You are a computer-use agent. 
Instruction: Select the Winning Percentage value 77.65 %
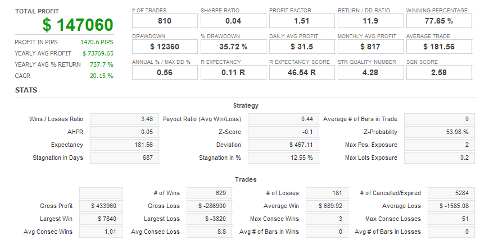click(x=439, y=21)
